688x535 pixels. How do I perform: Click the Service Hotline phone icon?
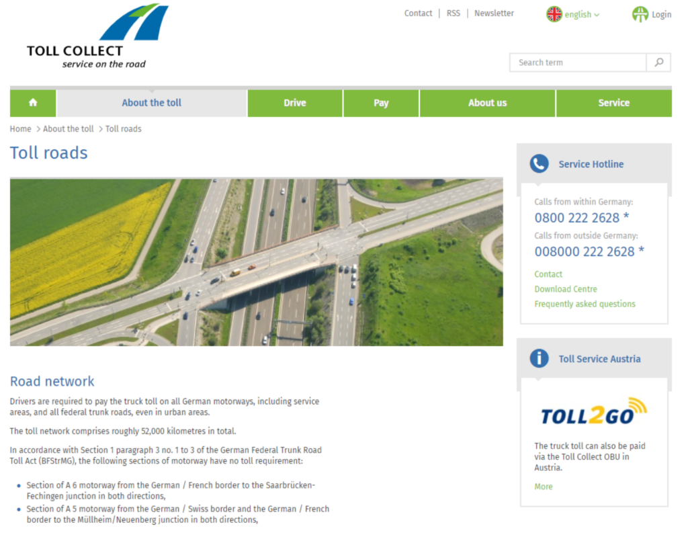pyautogui.click(x=539, y=164)
